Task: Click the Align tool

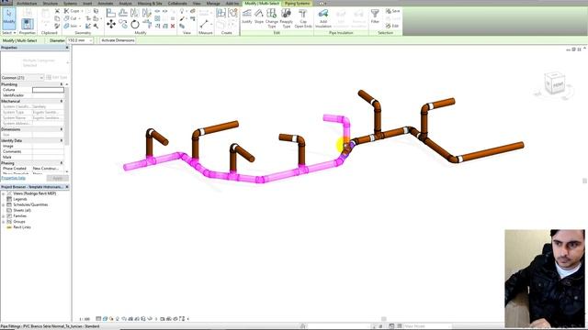Action: (x=111, y=13)
